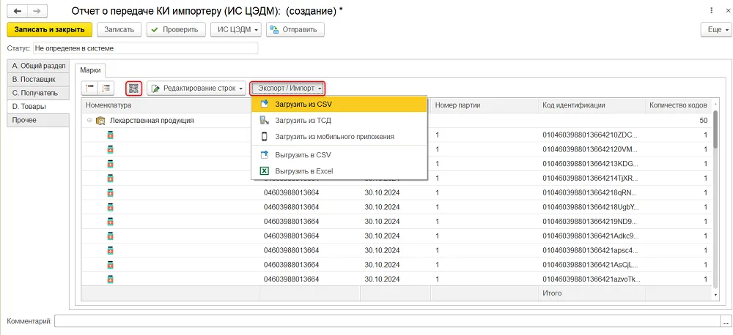The height and width of the screenshot is (335, 733).
Task: Click the table's vertical scrollbar thumb
Action: click(x=716, y=129)
